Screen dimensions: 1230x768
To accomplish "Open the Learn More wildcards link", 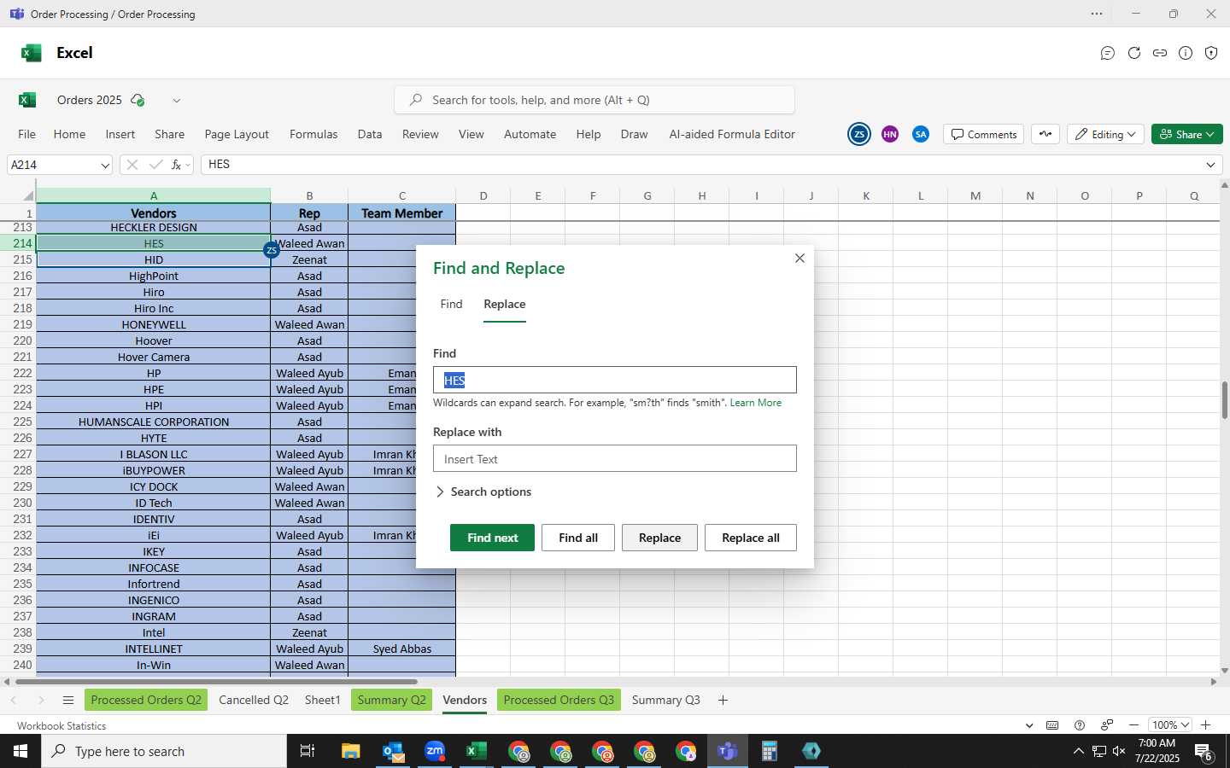I will tap(755, 403).
